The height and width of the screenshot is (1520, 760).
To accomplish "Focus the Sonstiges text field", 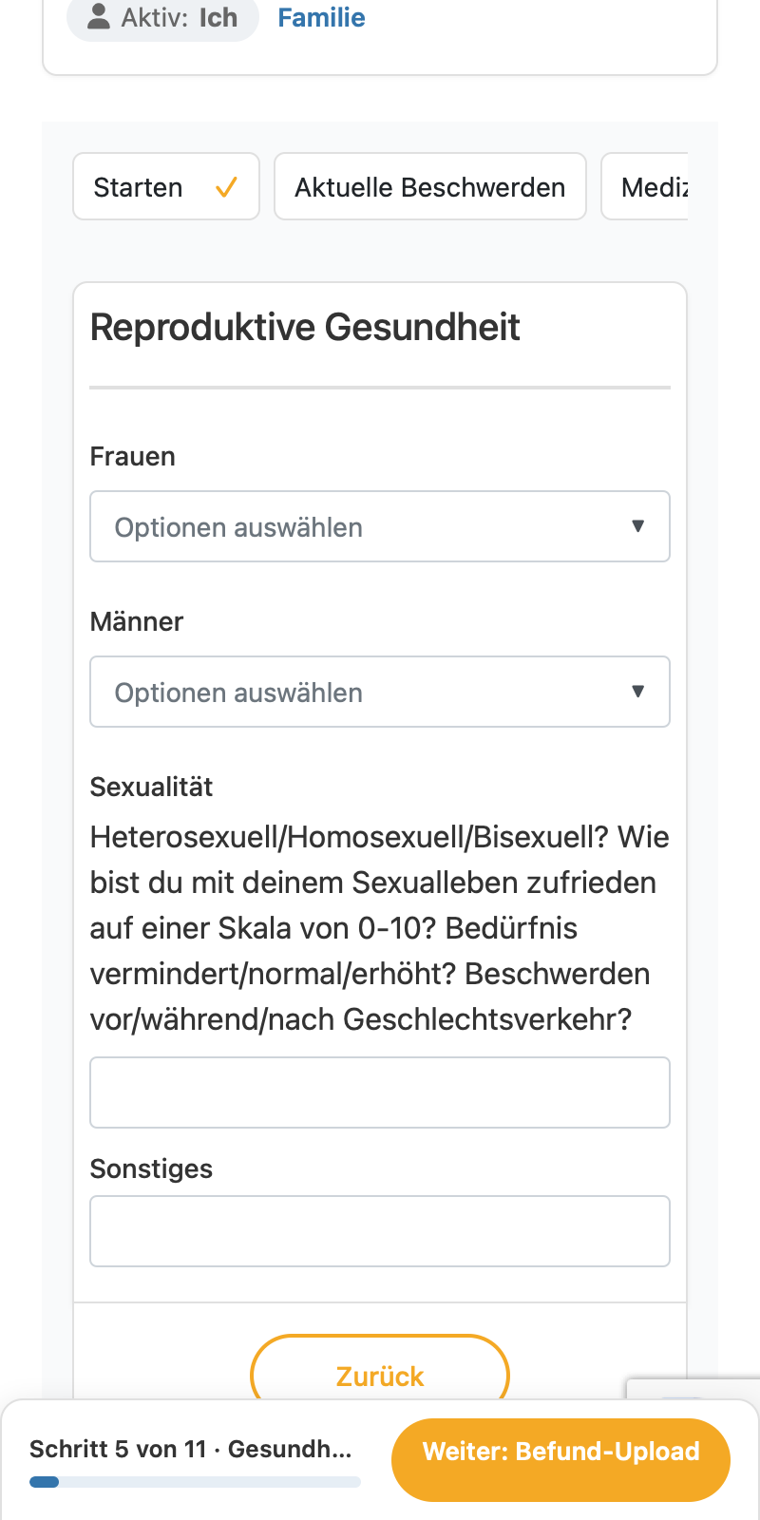I will (380, 1231).
